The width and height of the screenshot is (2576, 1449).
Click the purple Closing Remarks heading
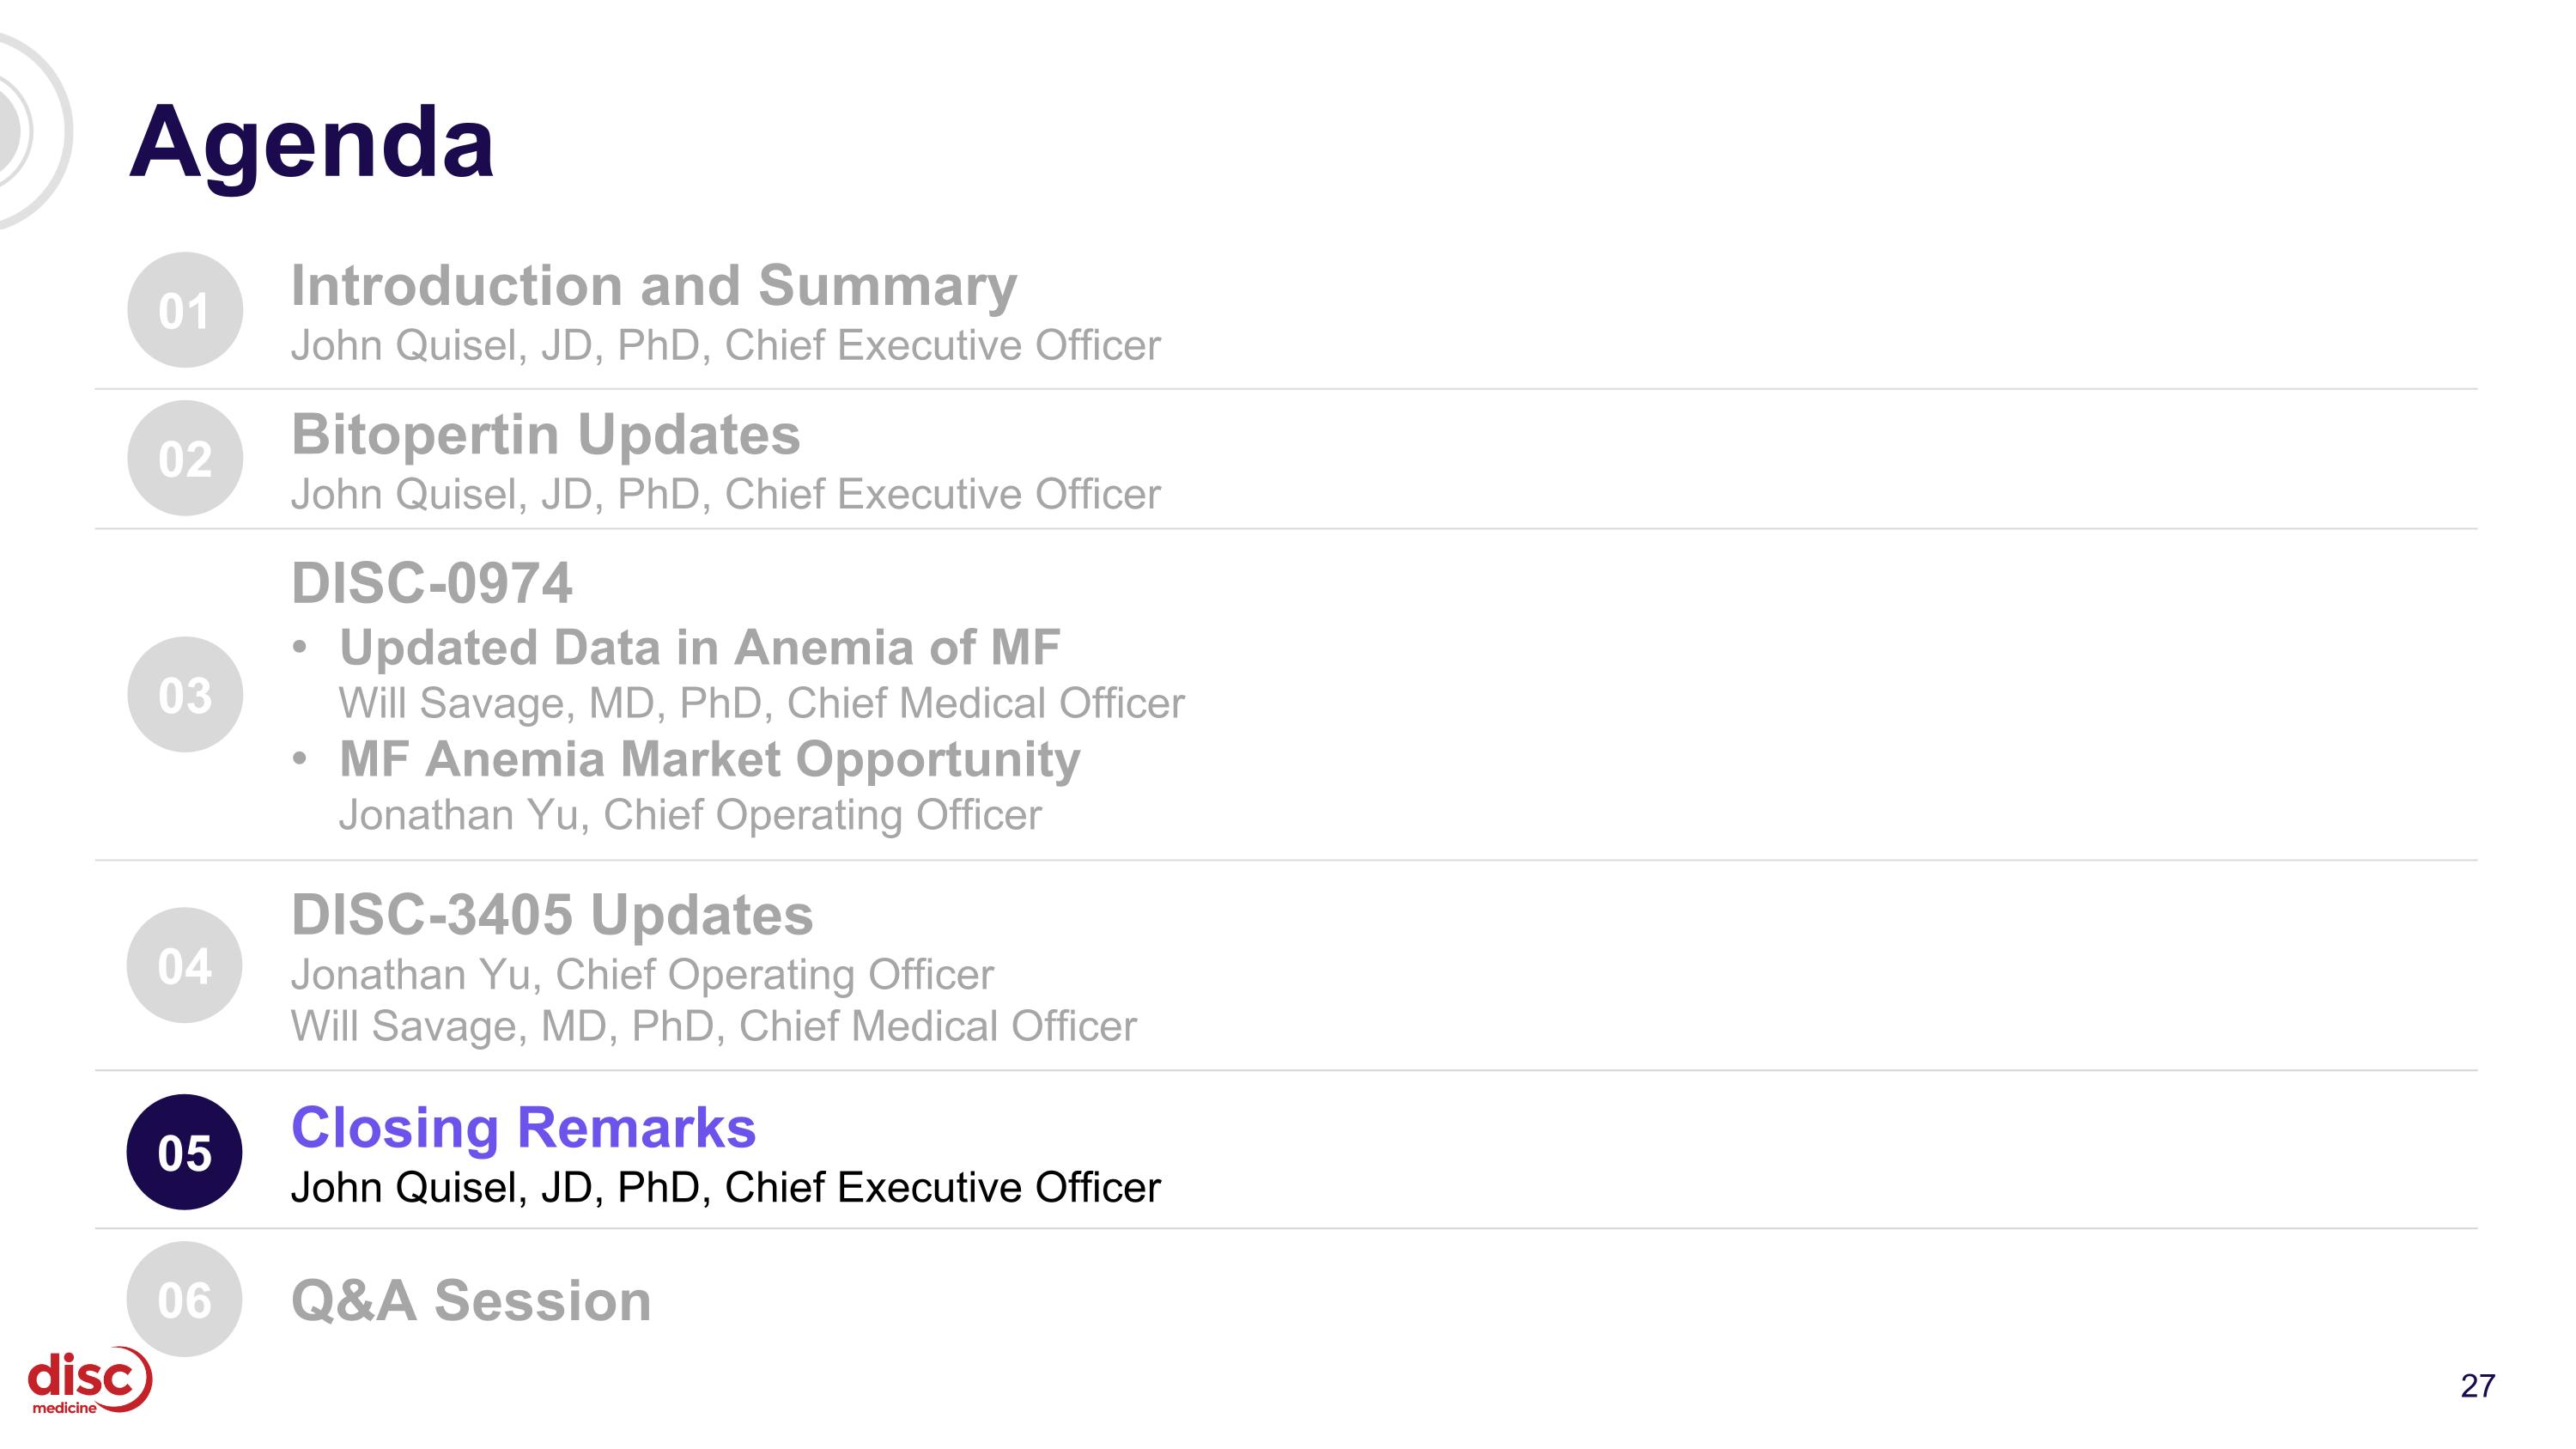[x=523, y=1128]
